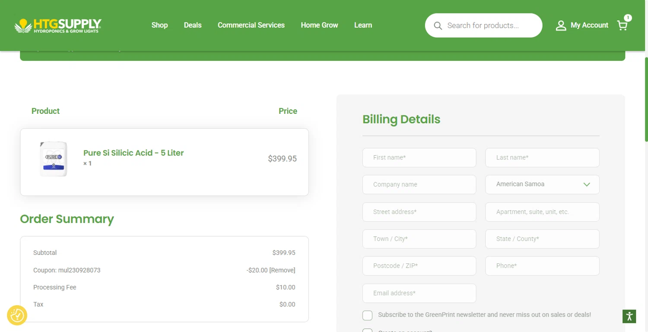Focus the Street address field
The image size is (648, 332).
pos(419,212)
